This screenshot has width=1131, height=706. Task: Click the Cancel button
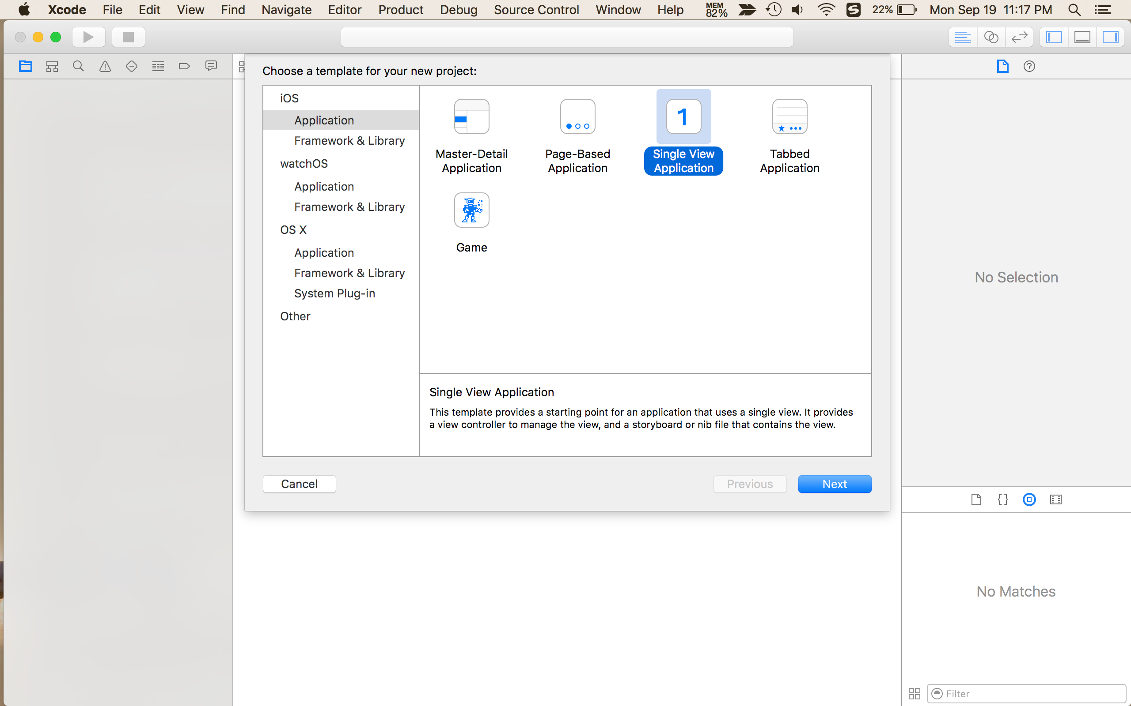pyautogui.click(x=299, y=484)
